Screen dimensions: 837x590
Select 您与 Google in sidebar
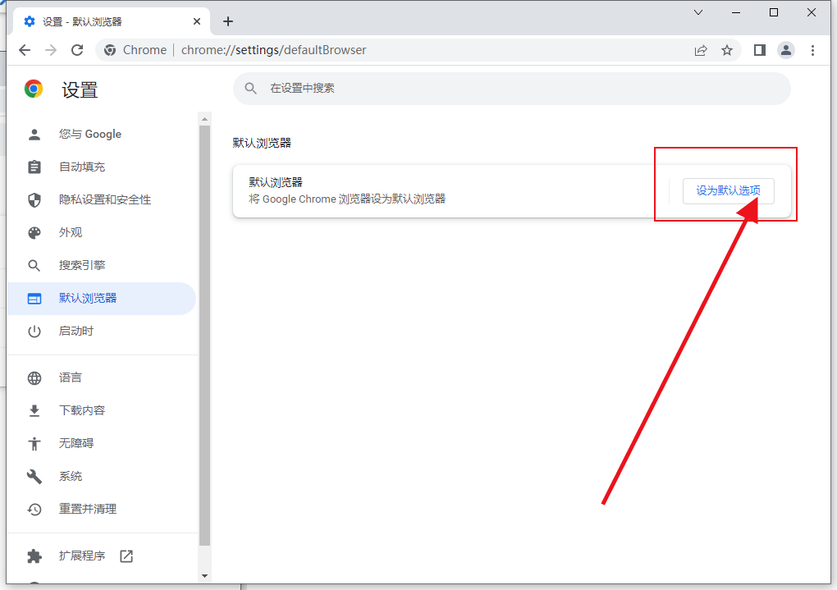pyautogui.click(x=89, y=134)
